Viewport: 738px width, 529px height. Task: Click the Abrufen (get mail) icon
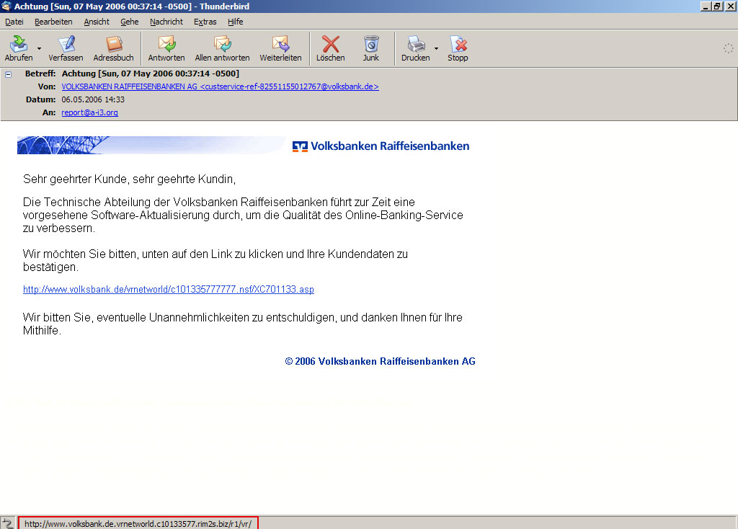click(19, 44)
